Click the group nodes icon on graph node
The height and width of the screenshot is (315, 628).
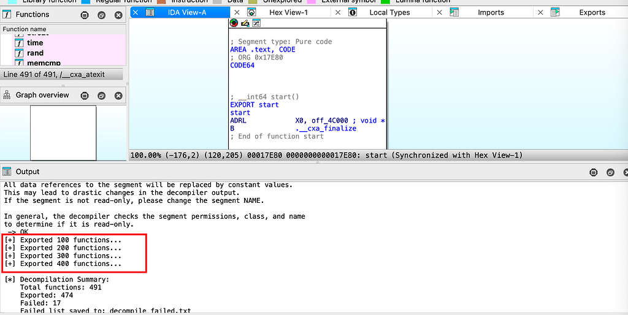[256, 23]
